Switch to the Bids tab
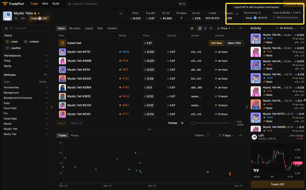 (100, 28)
